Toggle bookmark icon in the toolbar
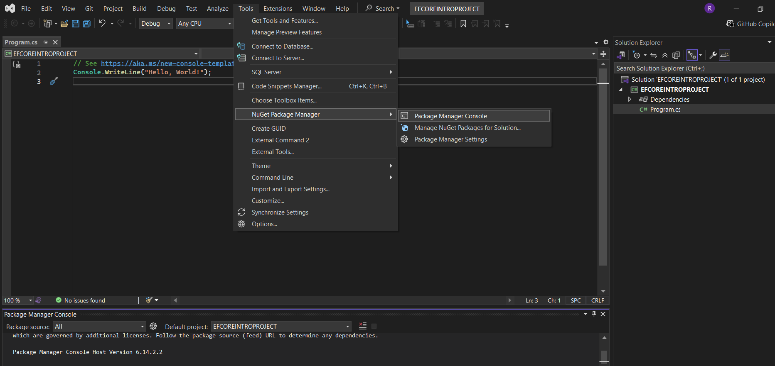 point(463,24)
